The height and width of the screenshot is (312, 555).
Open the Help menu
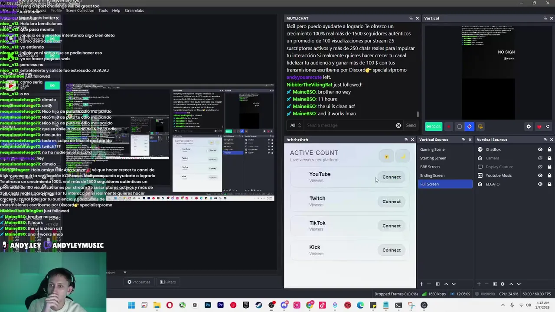(116, 10)
